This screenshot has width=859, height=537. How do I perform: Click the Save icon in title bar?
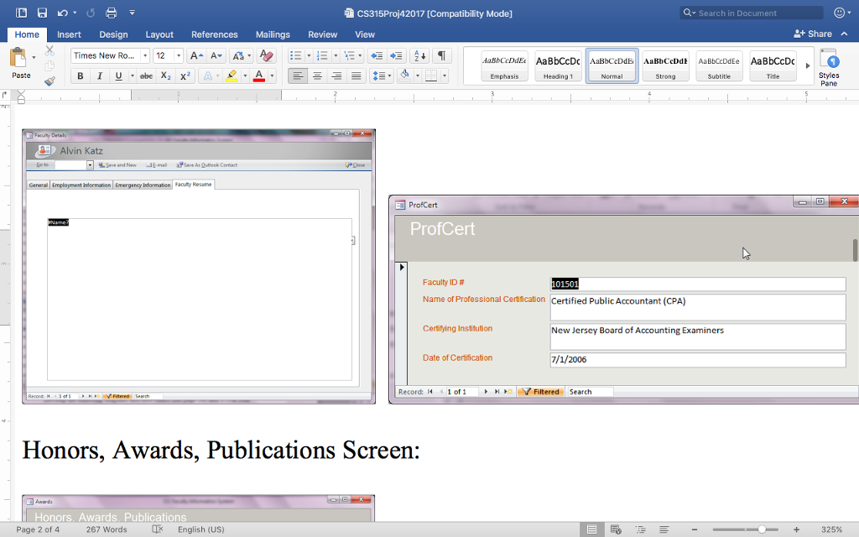point(42,13)
